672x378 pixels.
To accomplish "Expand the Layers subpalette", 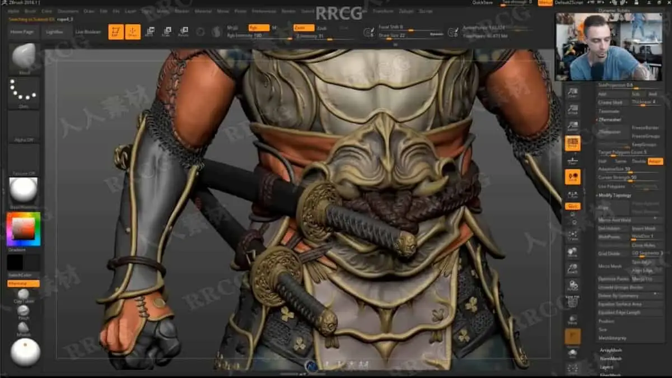I will (606, 367).
